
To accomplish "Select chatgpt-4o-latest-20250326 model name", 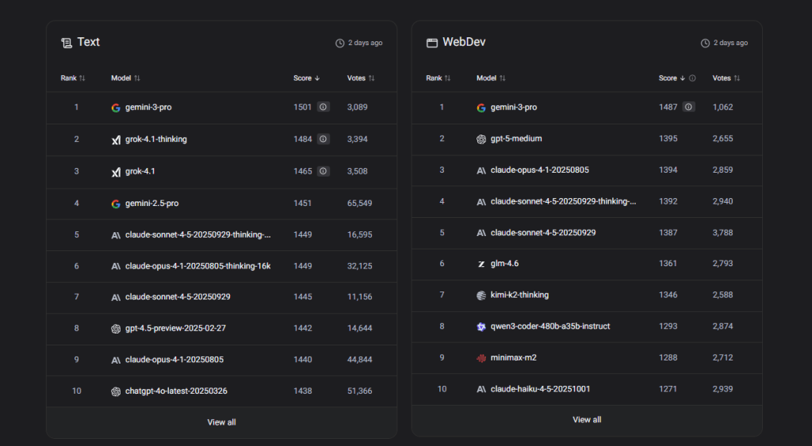I will (176, 391).
